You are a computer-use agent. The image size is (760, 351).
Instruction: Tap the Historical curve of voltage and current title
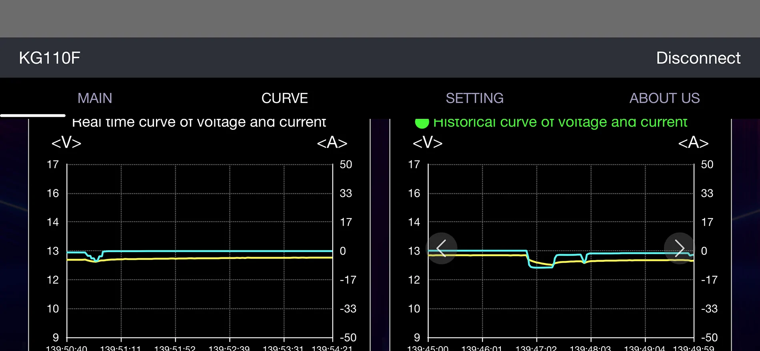coord(560,122)
